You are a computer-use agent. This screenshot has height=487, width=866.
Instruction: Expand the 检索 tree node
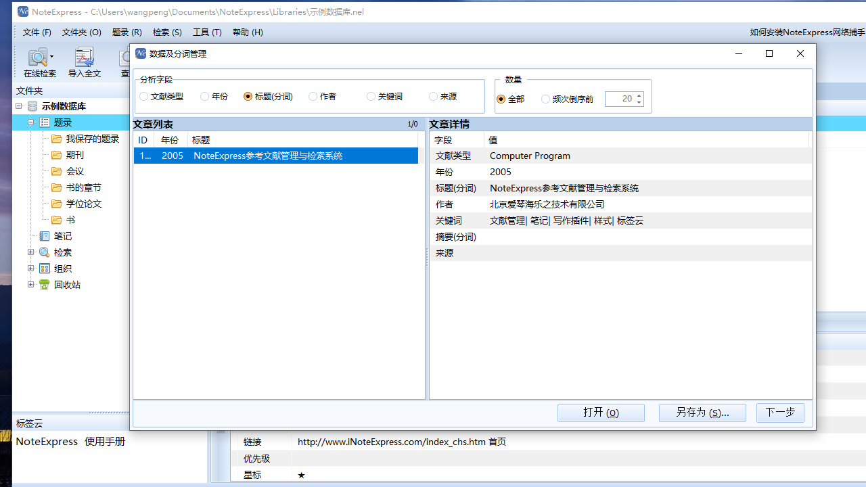click(x=31, y=252)
